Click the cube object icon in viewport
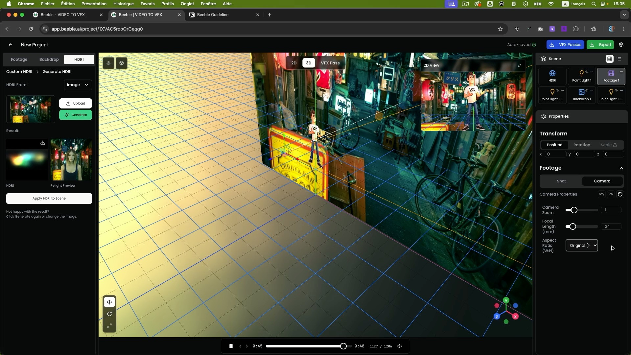This screenshot has width=631, height=355. [x=122, y=63]
